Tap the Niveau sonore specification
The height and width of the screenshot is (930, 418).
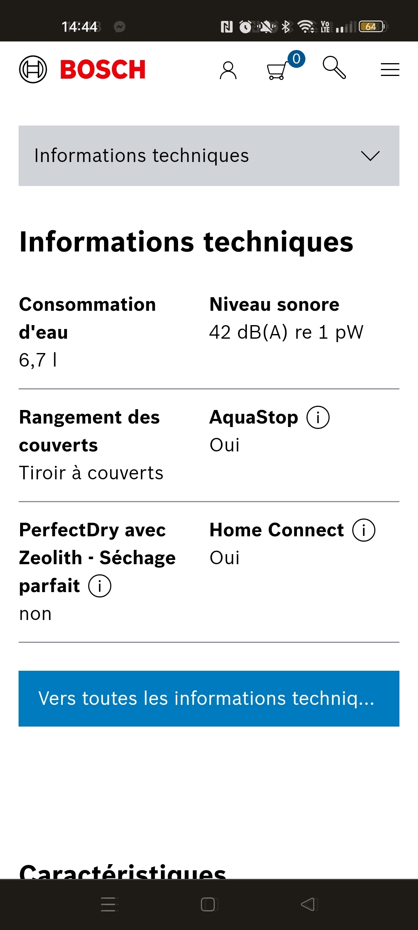(x=286, y=318)
